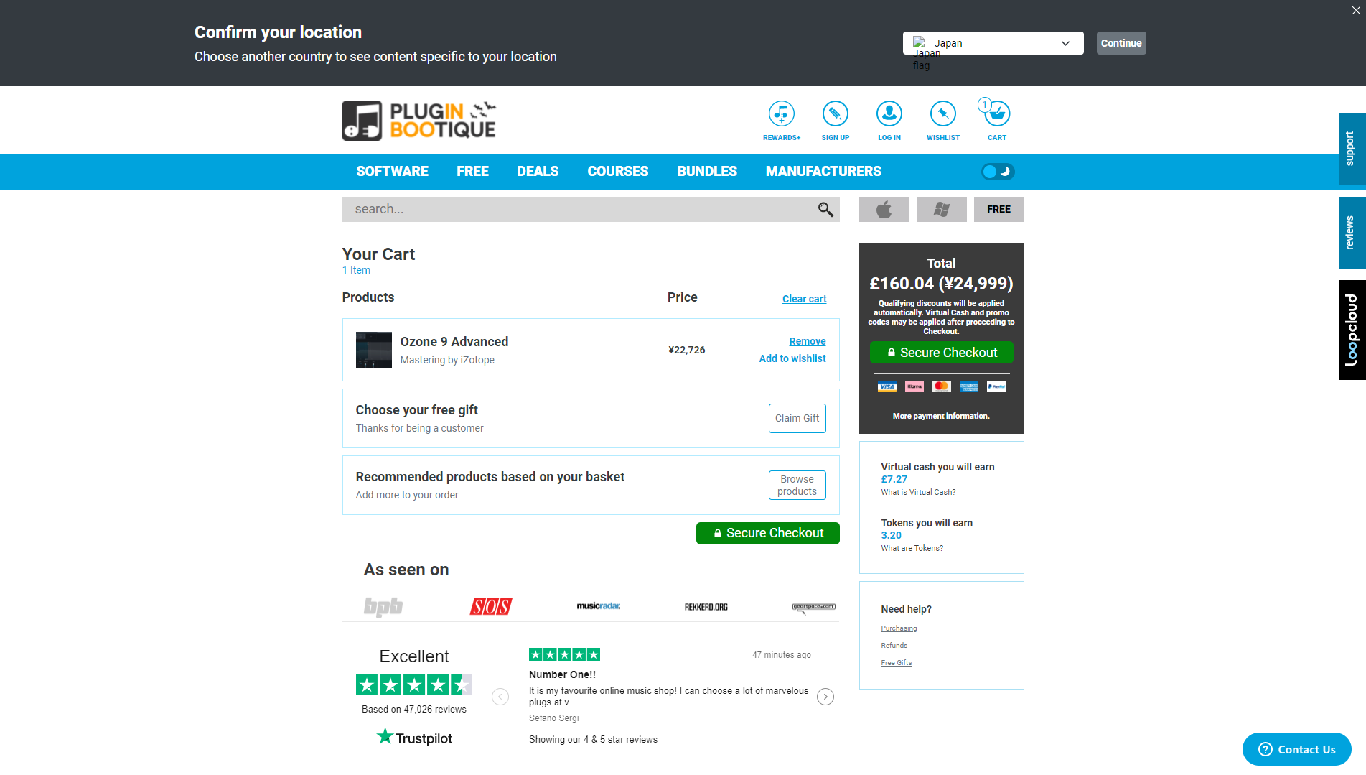Open the reviews side tab
1366x775 pixels.
[x=1352, y=233]
